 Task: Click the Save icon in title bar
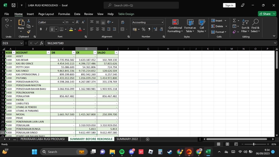14,5
